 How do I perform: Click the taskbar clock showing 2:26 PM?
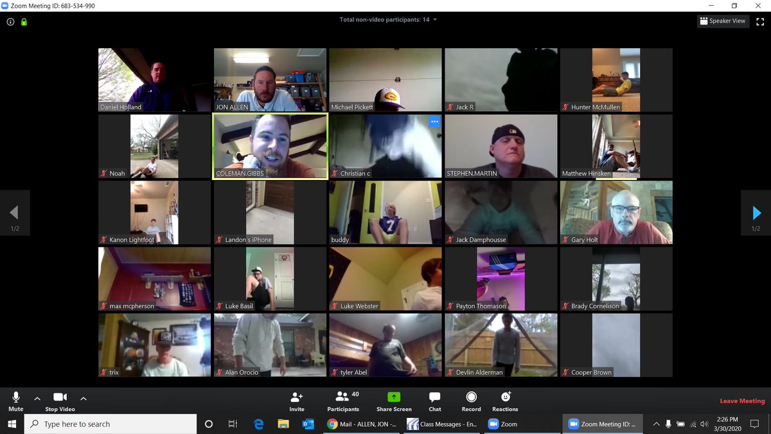point(727,424)
